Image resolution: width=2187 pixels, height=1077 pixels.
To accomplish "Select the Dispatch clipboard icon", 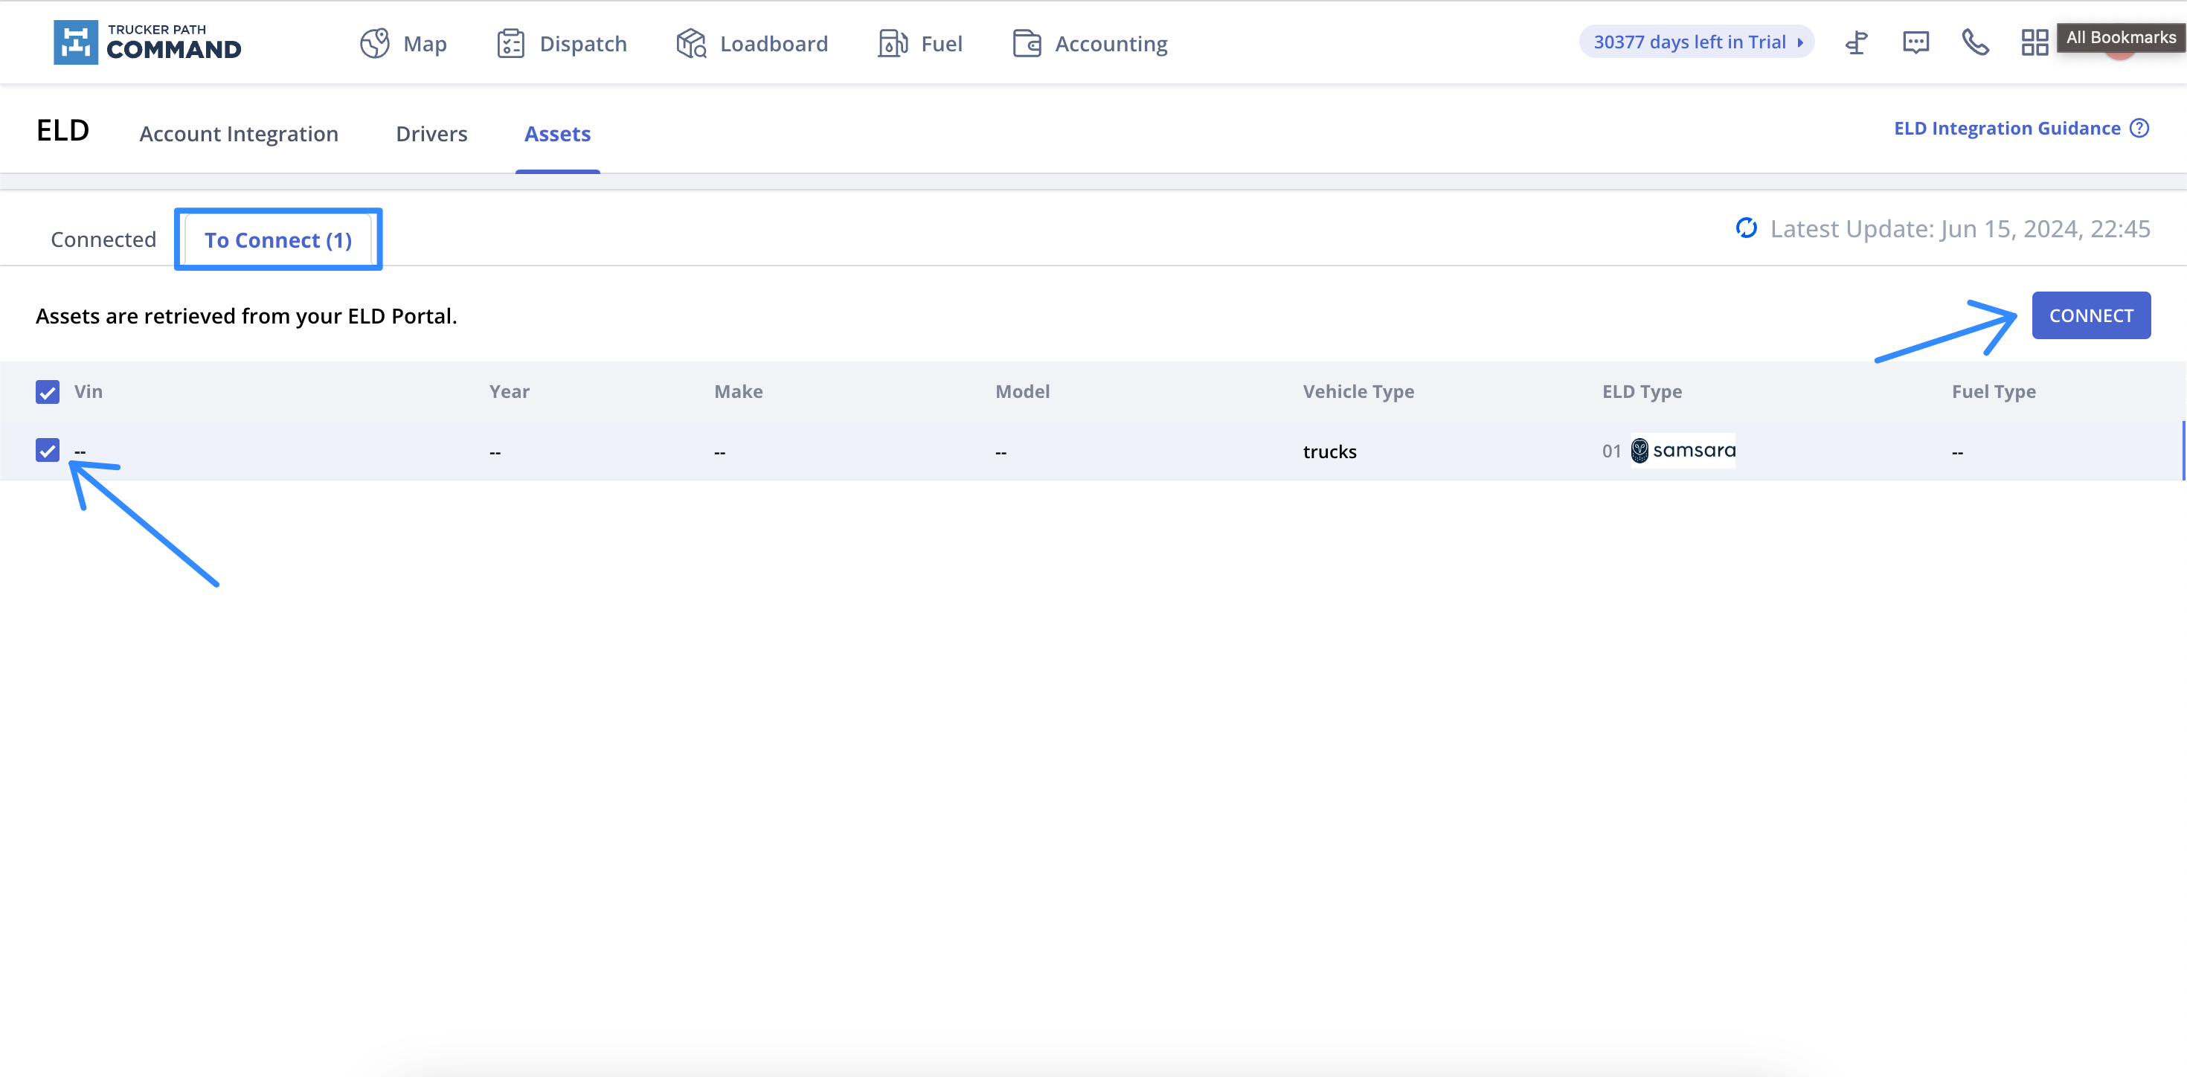I will click(511, 42).
